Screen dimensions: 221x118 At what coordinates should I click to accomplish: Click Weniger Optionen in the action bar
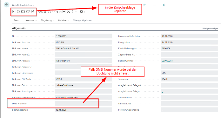82,20
